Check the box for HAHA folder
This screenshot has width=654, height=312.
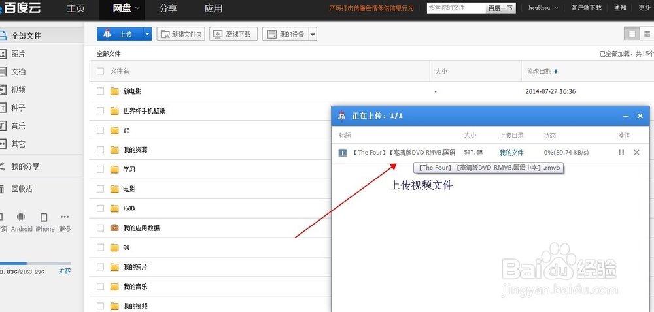(100, 208)
